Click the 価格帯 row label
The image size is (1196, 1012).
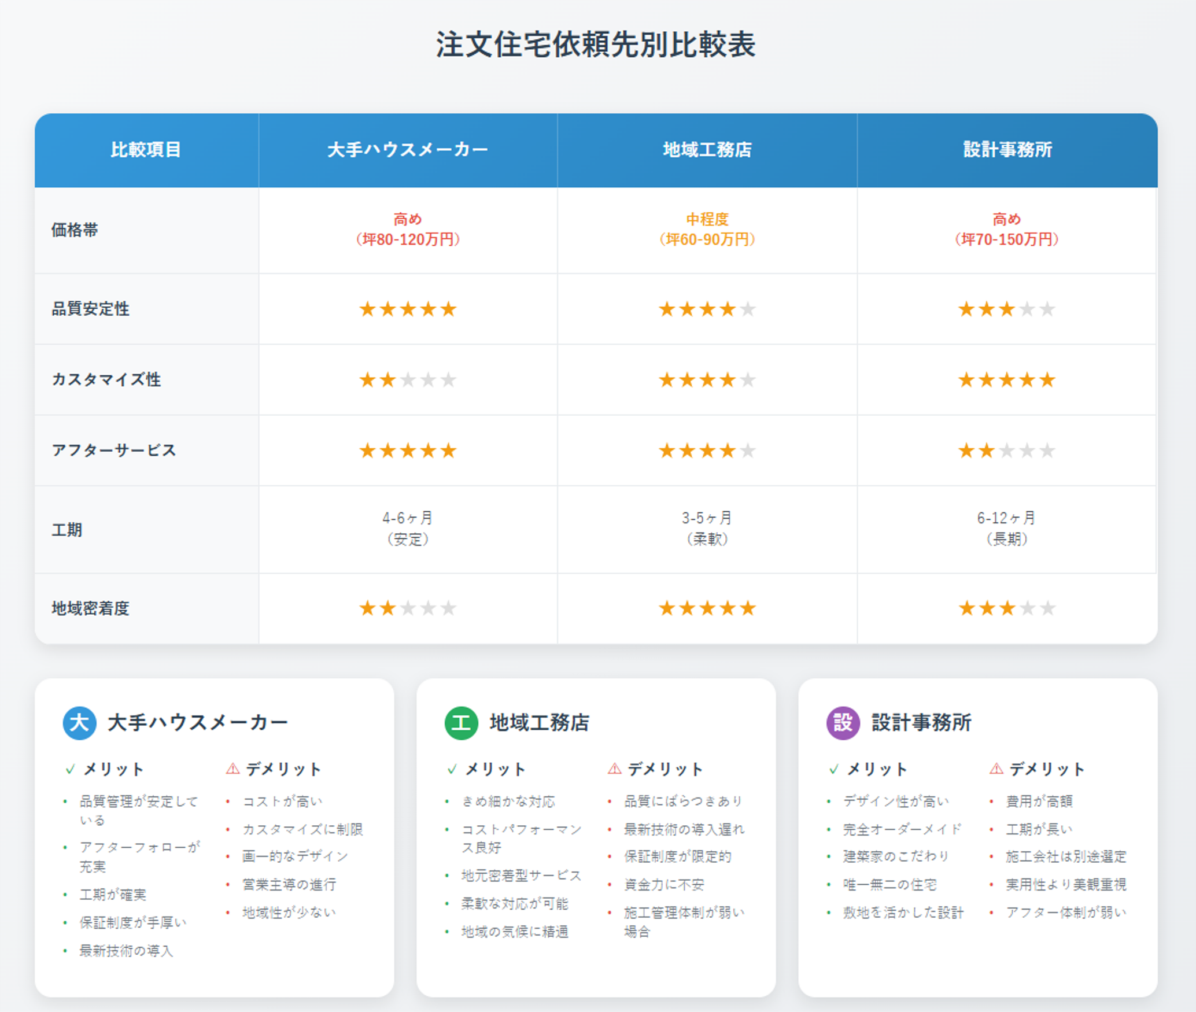75,230
